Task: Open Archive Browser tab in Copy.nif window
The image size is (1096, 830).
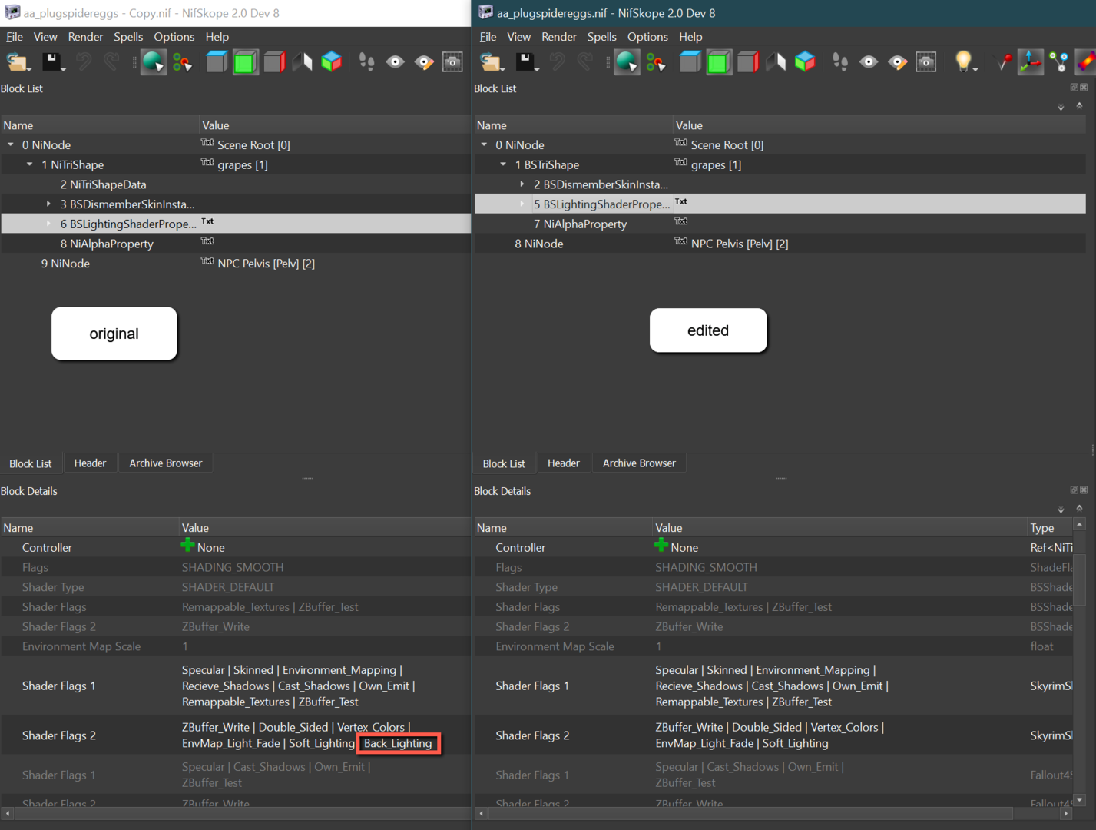Action: click(x=165, y=463)
